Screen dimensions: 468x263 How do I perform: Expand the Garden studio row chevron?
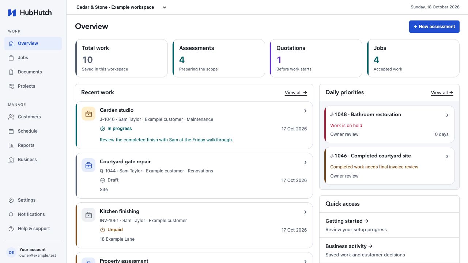coord(305,111)
